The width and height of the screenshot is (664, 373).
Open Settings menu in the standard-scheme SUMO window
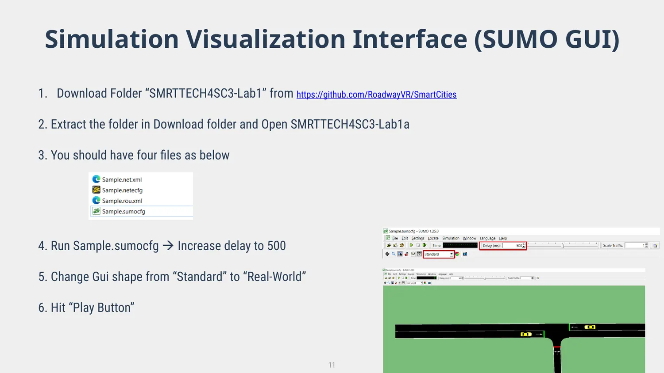pyautogui.click(x=418, y=238)
